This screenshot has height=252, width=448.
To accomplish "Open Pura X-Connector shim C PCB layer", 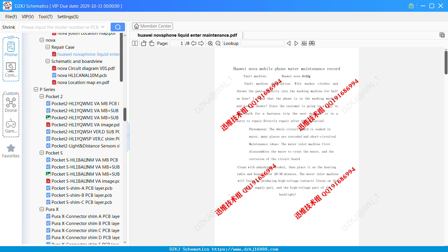I will click(83, 231).
